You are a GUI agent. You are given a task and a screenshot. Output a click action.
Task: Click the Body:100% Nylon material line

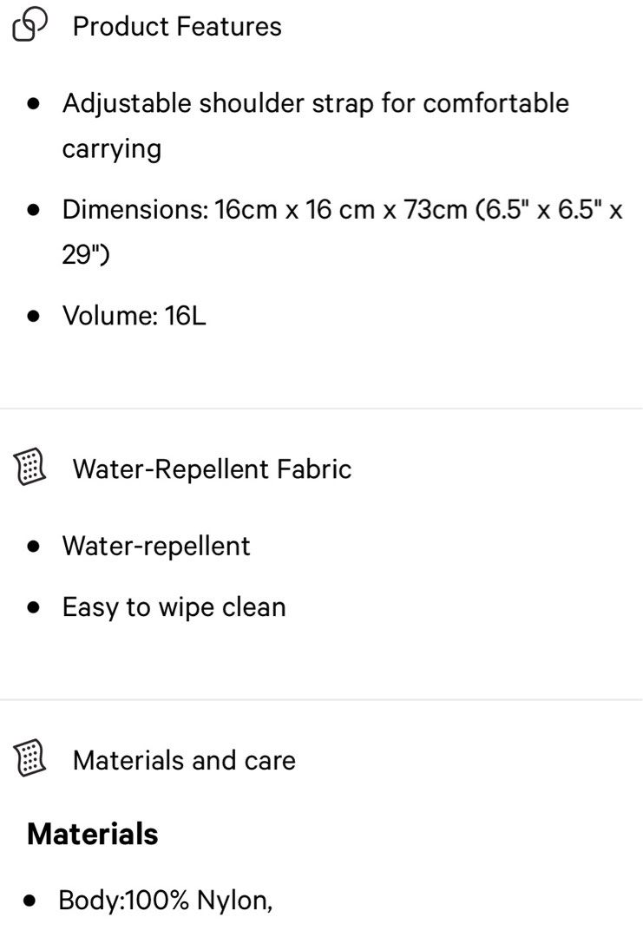(166, 900)
